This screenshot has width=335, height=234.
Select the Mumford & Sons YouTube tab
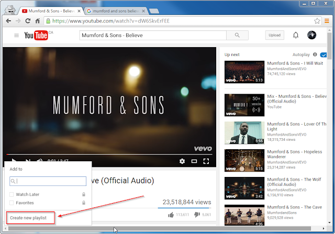tap(51, 11)
